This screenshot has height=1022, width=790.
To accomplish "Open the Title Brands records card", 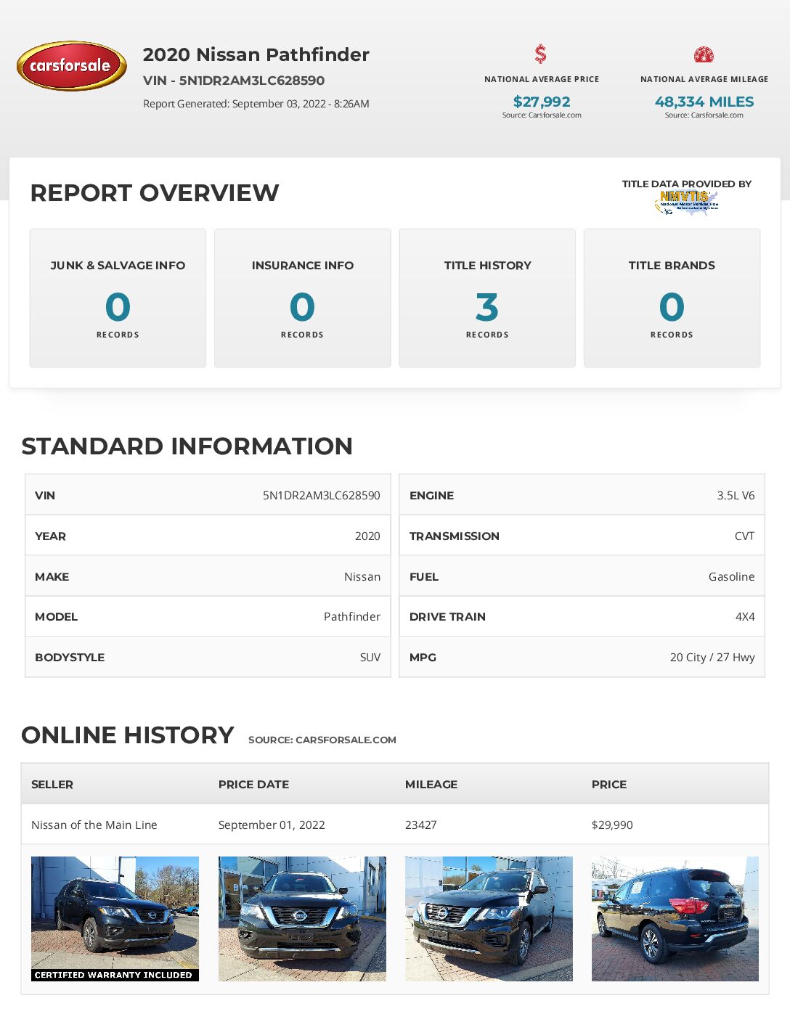I will (672, 298).
